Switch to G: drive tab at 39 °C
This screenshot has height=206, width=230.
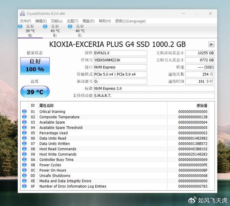click(x=30, y=31)
